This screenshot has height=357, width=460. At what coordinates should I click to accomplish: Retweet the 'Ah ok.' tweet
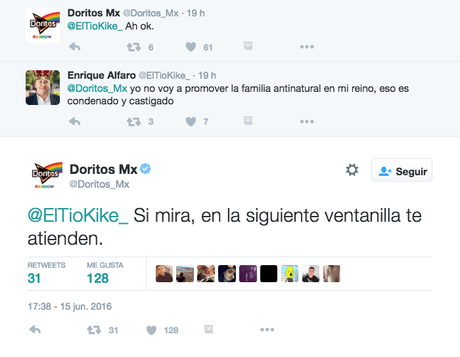[x=133, y=47]
